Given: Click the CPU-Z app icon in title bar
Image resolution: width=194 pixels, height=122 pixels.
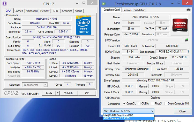Looking at the screenshot, I should pyautogui.click(x=5, y=3).
